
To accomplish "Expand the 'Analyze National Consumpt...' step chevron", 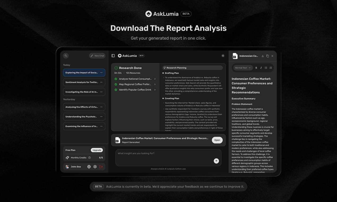I will click(x=155, y=79).
